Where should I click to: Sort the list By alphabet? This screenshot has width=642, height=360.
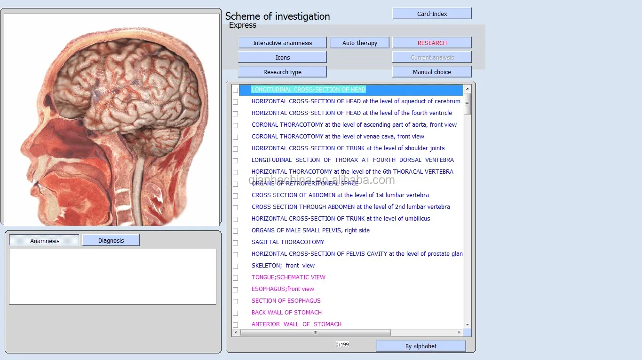420,346
